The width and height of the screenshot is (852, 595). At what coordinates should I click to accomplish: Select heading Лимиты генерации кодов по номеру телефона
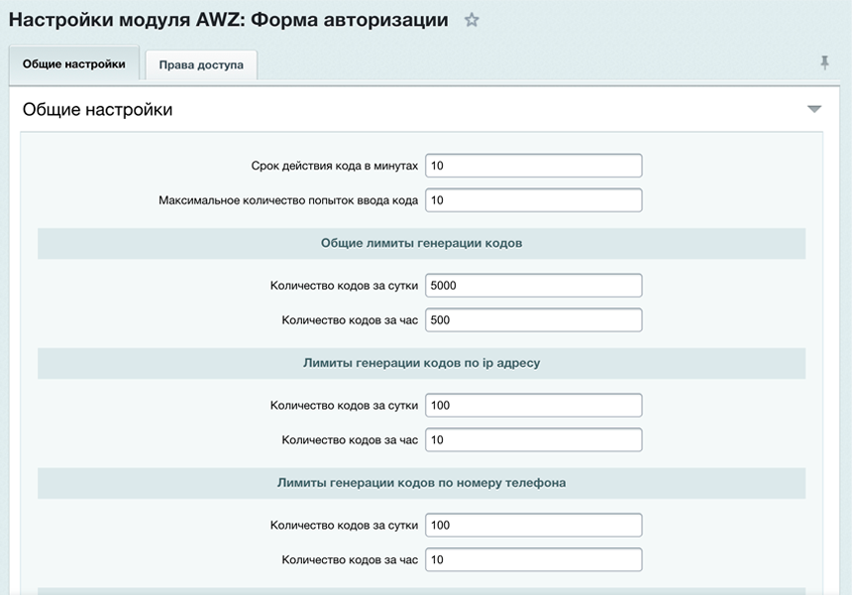point(421,483)
